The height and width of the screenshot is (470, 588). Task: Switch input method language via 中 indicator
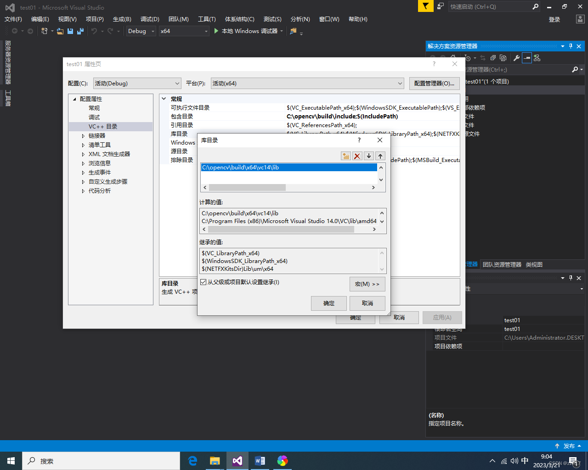525,460
